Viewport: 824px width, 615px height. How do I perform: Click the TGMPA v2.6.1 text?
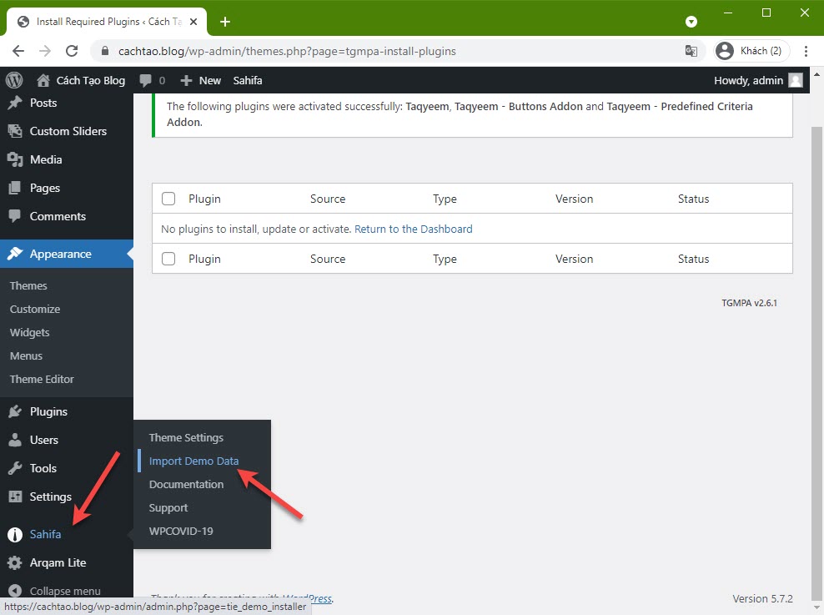pos(749,303)
